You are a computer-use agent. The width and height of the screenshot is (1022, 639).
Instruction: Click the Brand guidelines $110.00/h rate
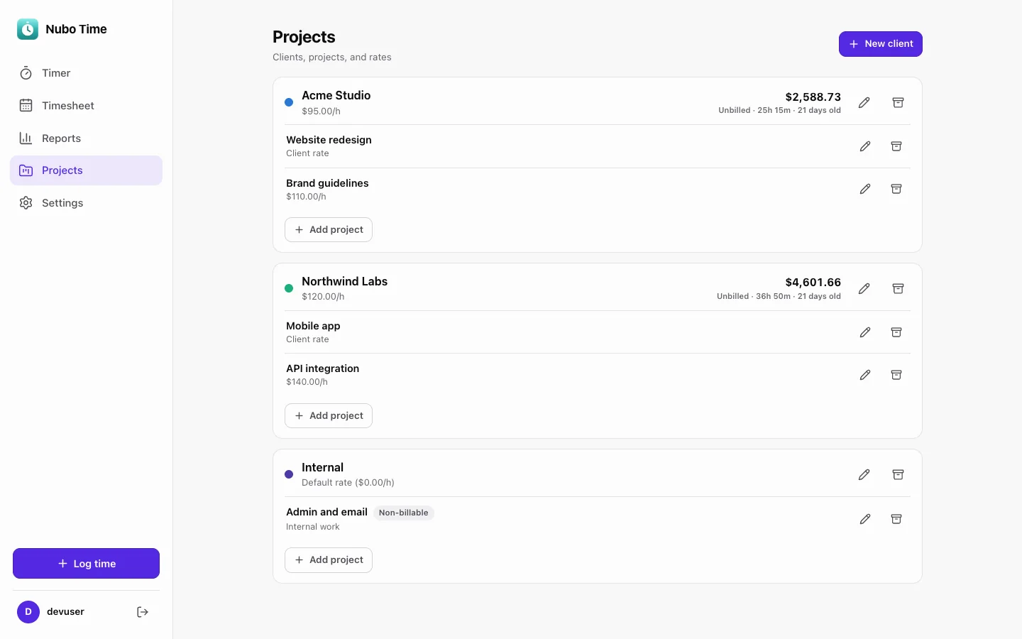click(x=306, y=197)
